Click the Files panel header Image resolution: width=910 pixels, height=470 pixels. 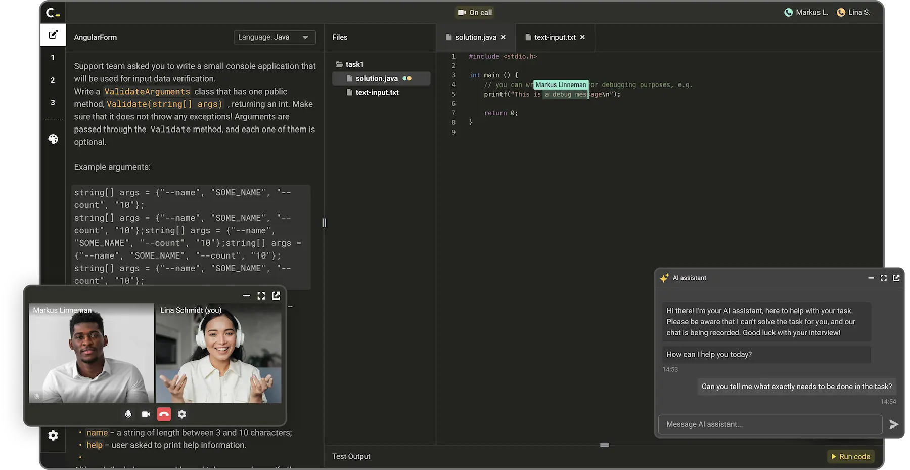tap(340, 37)
